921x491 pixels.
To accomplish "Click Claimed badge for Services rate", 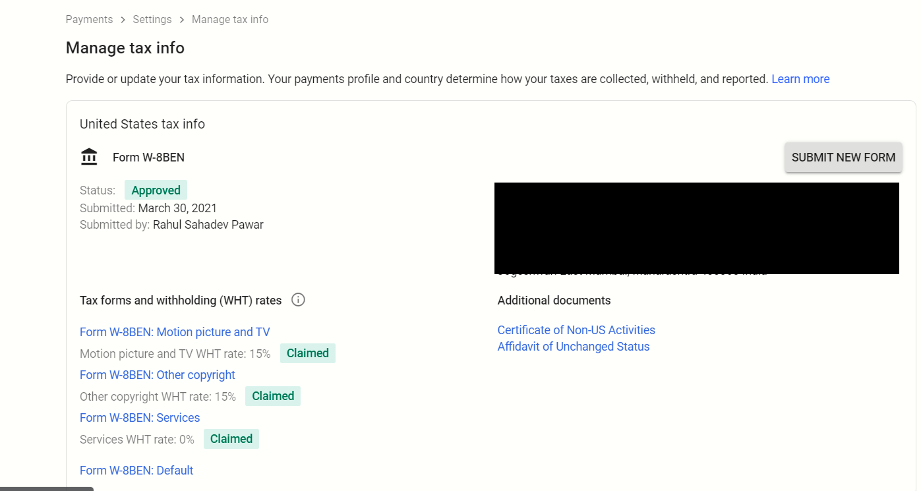I will point(231,439).
